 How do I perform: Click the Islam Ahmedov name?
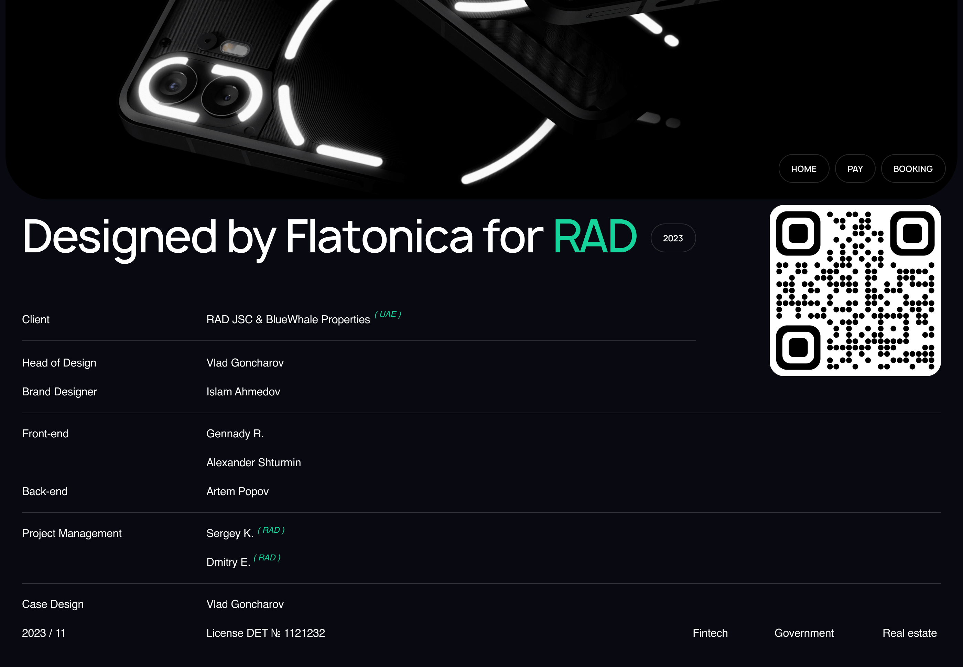click(243, 392)
